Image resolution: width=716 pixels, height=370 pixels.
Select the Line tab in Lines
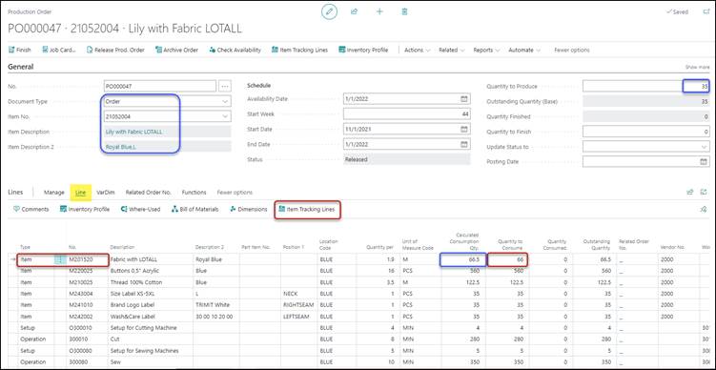click(80, 193)
